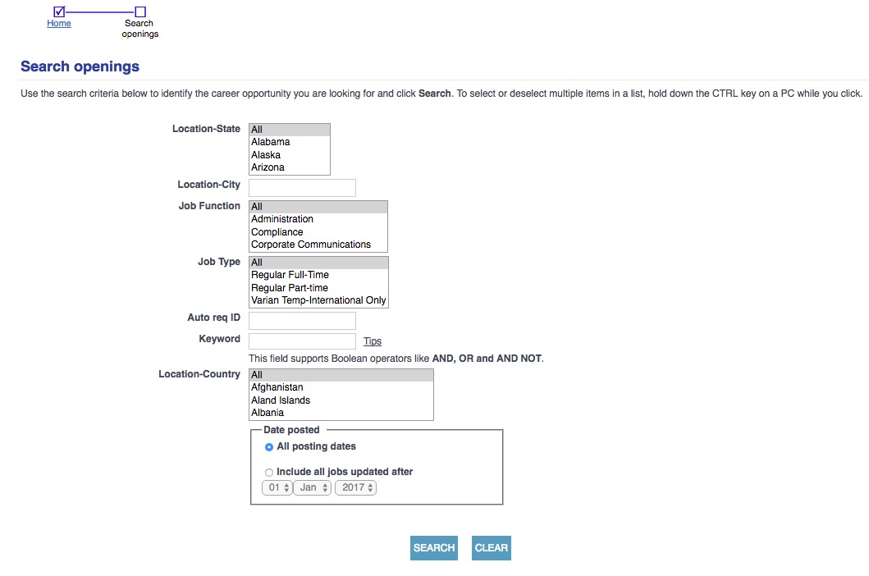Image resolution: width=869 pixels, height=576 pixels.
Task: Select the All posting dates radio button
Action: coord(269,447)
